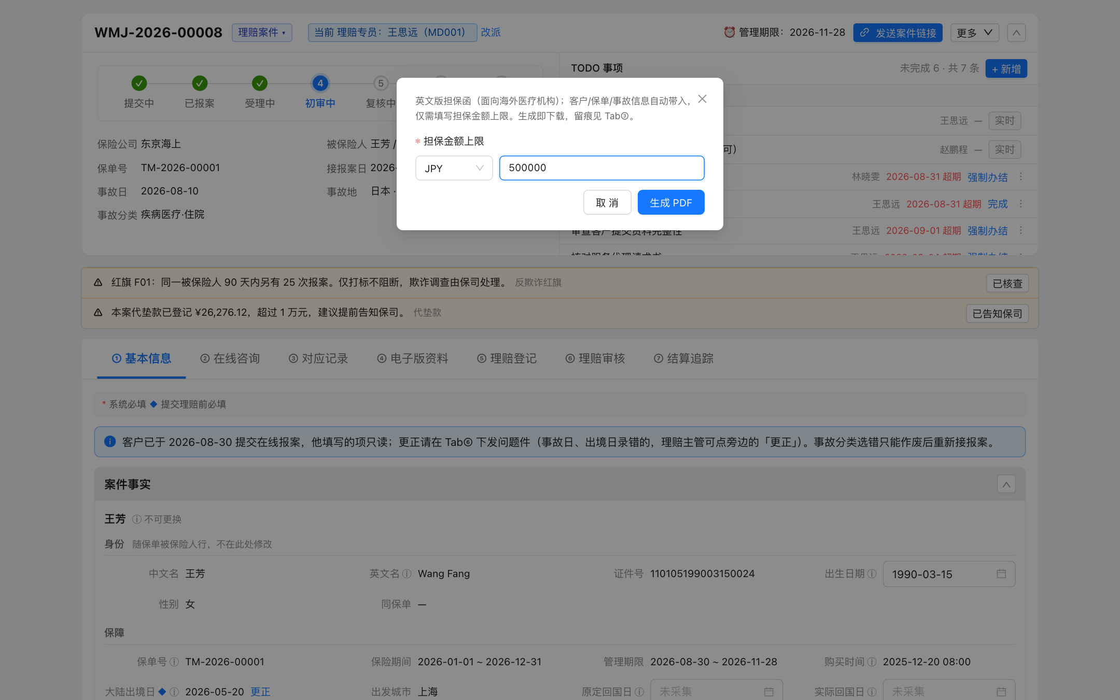Click 发送案件链接 button
This screenshot has width=1120, height=700.
(x=898, y=33)
